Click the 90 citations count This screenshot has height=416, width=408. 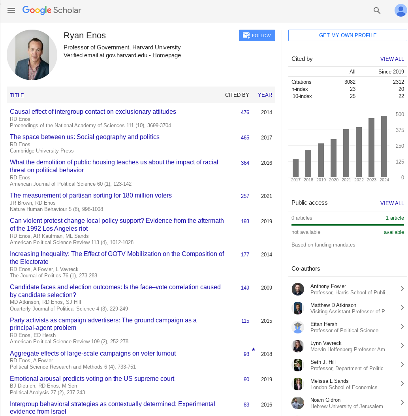pyautogui.click(x=246, y=379)
